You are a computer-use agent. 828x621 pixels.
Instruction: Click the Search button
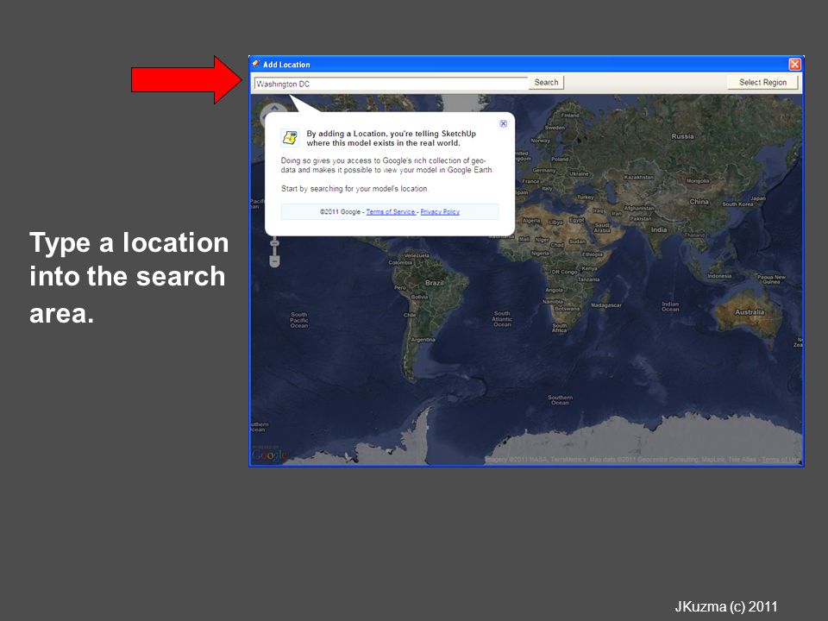point(546,83)
